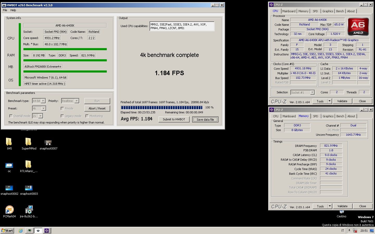Click the Used CPU capabilities text box

click(x=182, y=26)
